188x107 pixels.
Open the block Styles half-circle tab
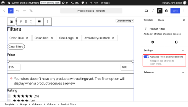click(x=176, y=42)
